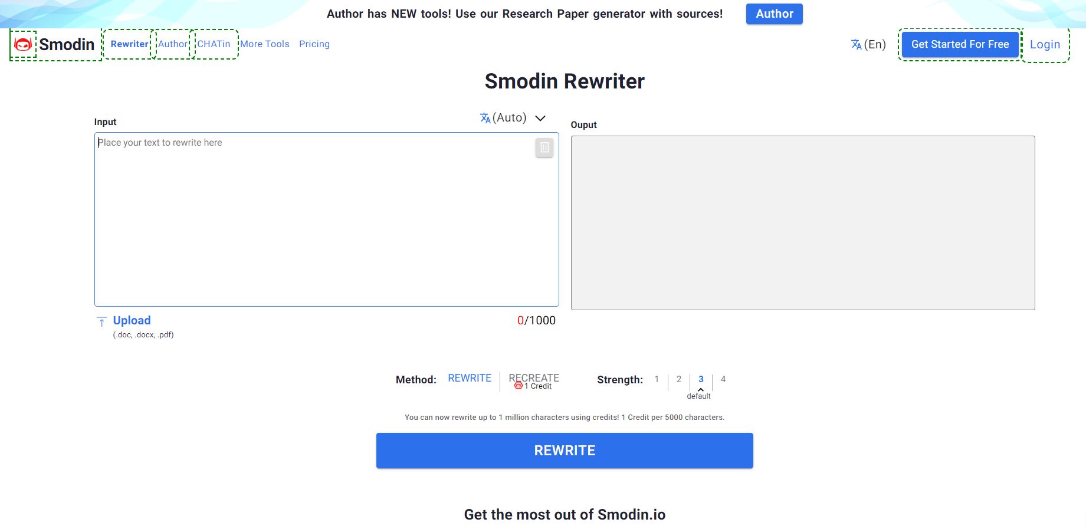Set strength level to 1
The height and width of the screenshot is (529, 1086).
pos(657,379)
